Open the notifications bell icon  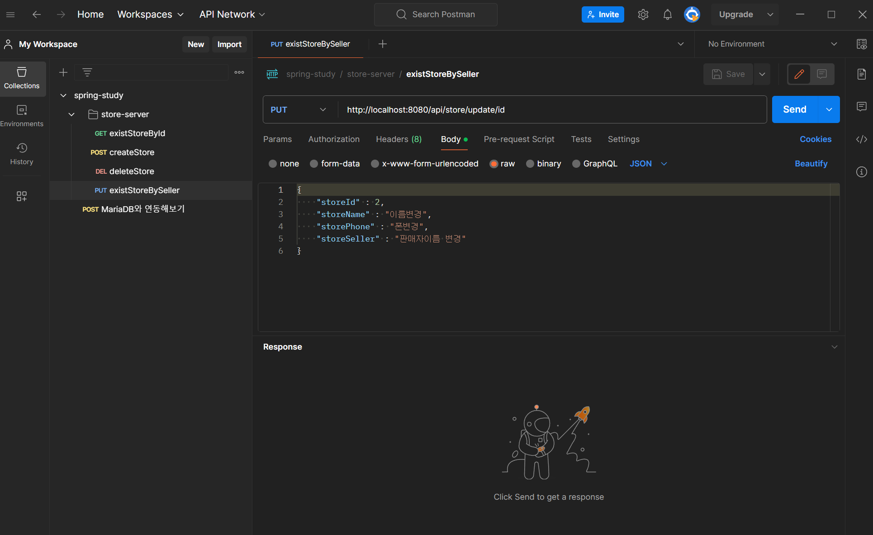pos(667,14)
